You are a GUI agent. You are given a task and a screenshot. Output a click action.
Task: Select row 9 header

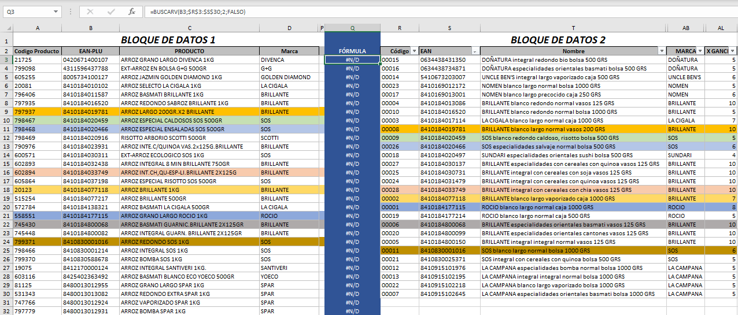[6, 112]
